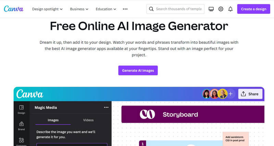
Task: Open the three-dot more navigation menu
Action: pyautogui.click(x=125, y=9)
